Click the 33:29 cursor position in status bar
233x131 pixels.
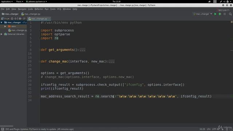coord(202,129)
